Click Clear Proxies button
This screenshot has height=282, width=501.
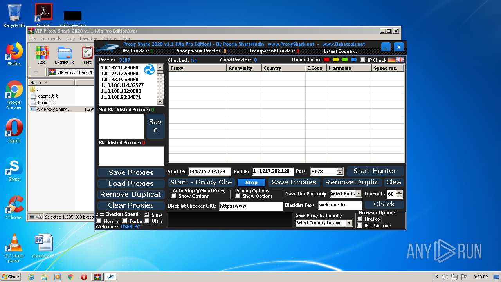coord(131,205)
